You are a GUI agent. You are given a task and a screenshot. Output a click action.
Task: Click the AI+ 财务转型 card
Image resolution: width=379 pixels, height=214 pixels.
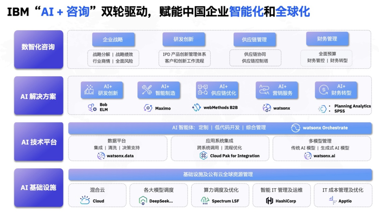336,90
